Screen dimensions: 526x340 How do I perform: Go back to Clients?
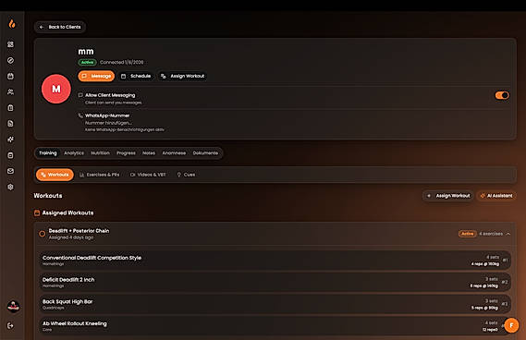[x=60, y=27]
